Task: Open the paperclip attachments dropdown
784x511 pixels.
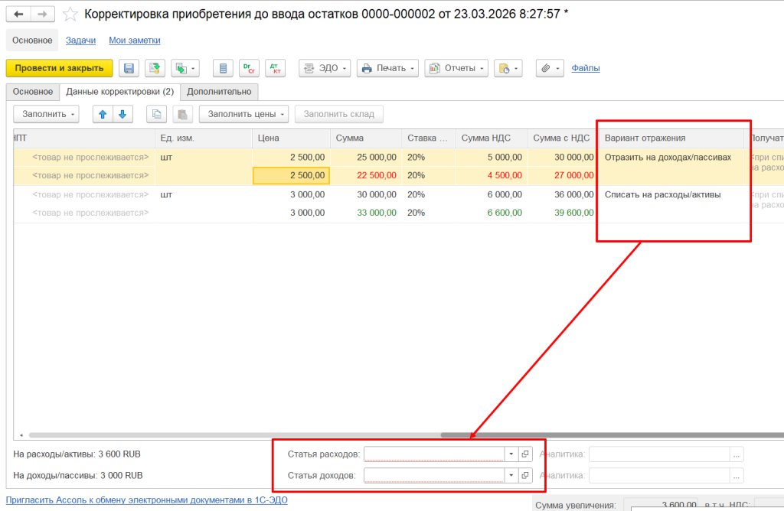Action: [550, 68]
